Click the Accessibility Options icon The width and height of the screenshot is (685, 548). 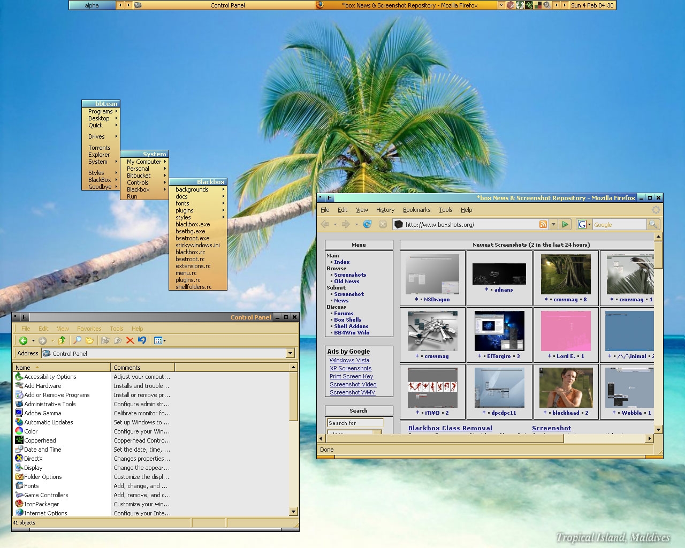tap(19, 377)
